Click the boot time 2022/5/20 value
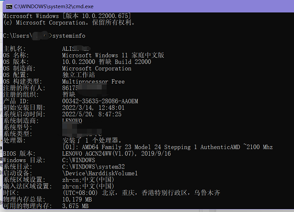The image size is (294, 212). (x=92, y=114)
